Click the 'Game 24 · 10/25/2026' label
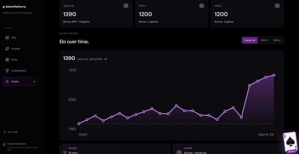 [x=90, y=59]
